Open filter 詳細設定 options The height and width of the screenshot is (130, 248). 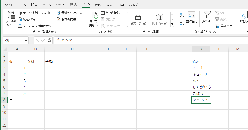224,26
